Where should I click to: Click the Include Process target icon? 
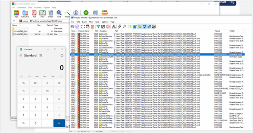(x=108, y=27)
